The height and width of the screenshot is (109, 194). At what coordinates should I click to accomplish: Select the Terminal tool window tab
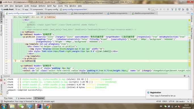click(39, 98)
